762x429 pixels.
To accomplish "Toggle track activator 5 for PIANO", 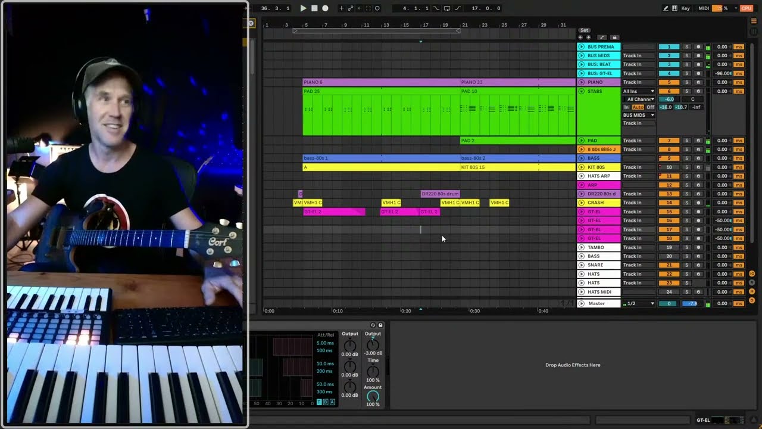I will pyautogui.click(x=669, y=82).
